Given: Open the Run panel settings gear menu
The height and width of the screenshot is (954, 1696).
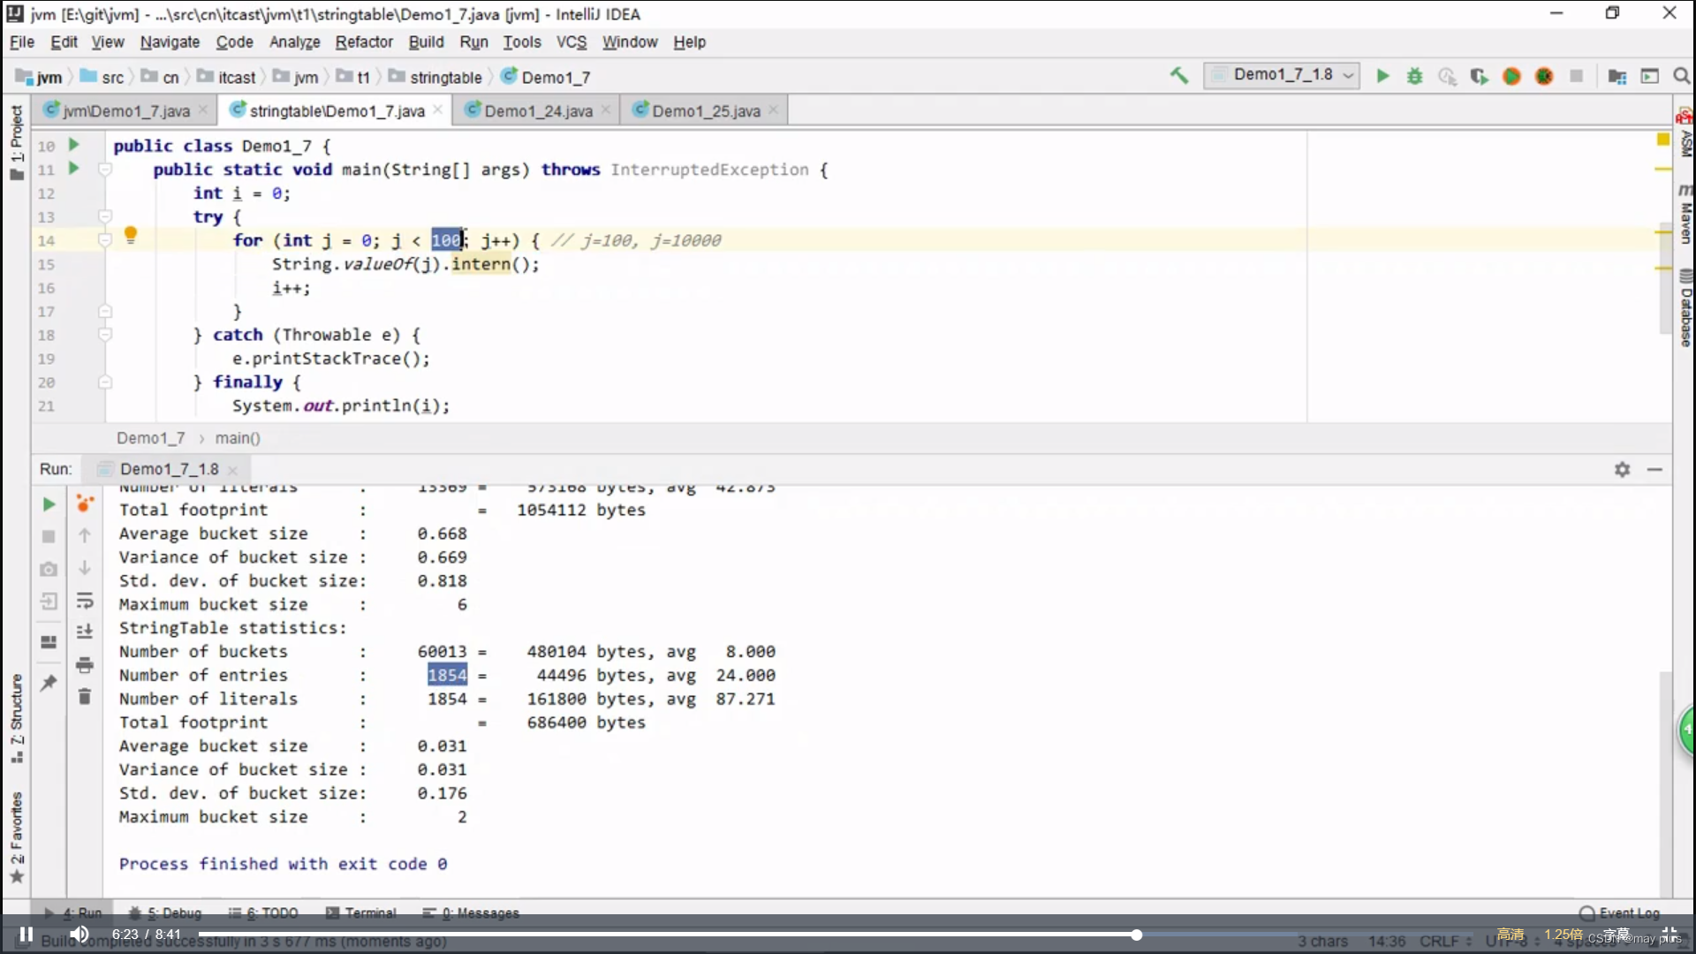Looking at the screenshot, I should point(1622,470).
